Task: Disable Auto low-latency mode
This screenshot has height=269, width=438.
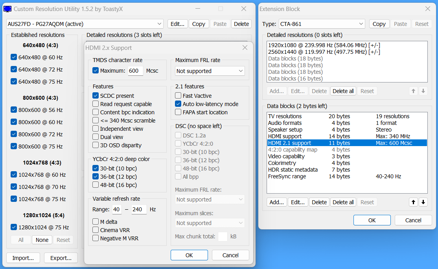Action: click(x=178, y=104)
